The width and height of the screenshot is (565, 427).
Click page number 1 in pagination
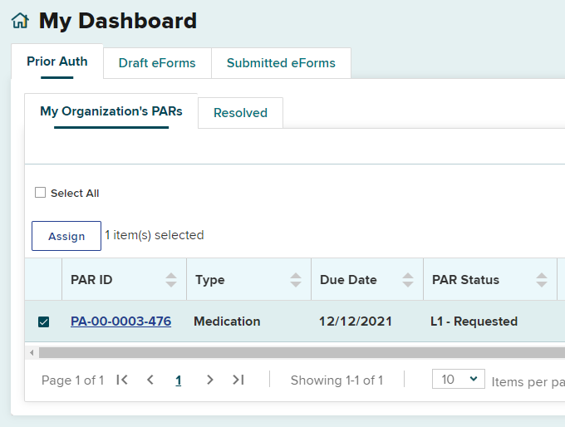178,380
